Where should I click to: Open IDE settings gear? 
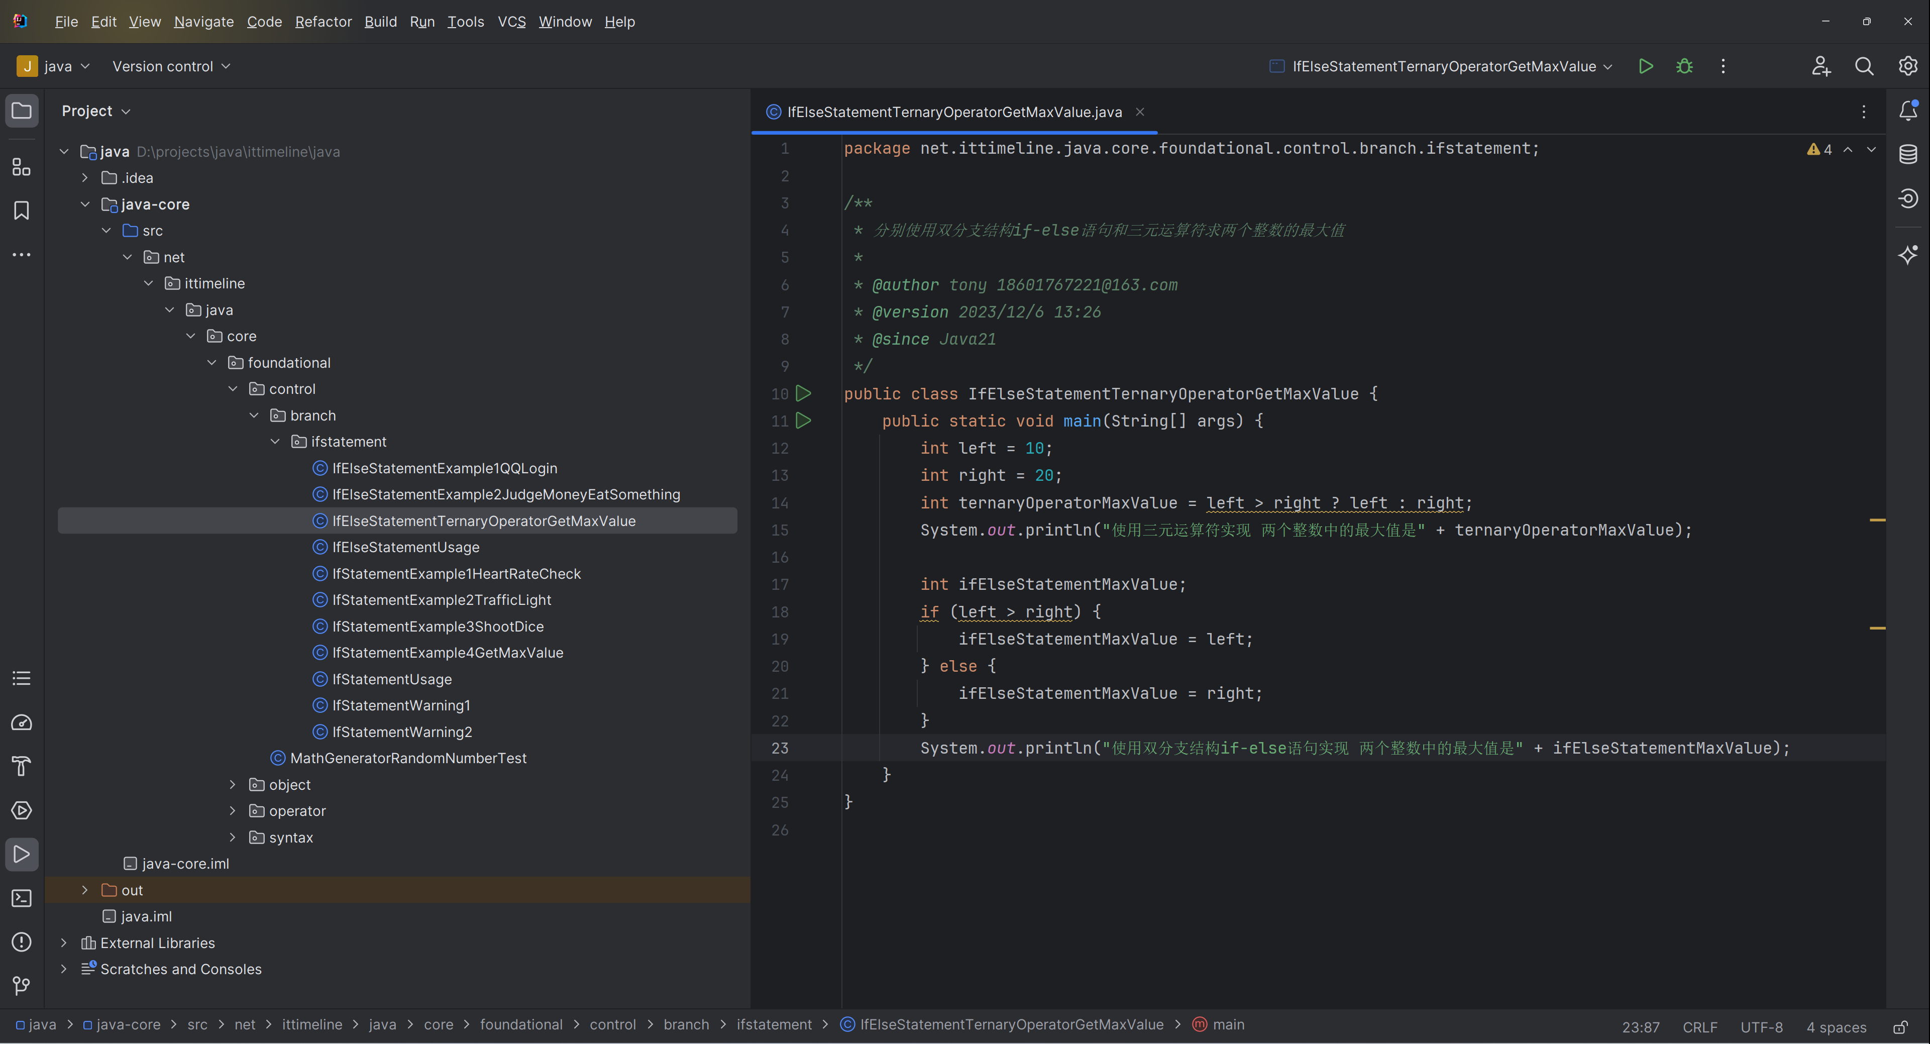[1907, 66]
